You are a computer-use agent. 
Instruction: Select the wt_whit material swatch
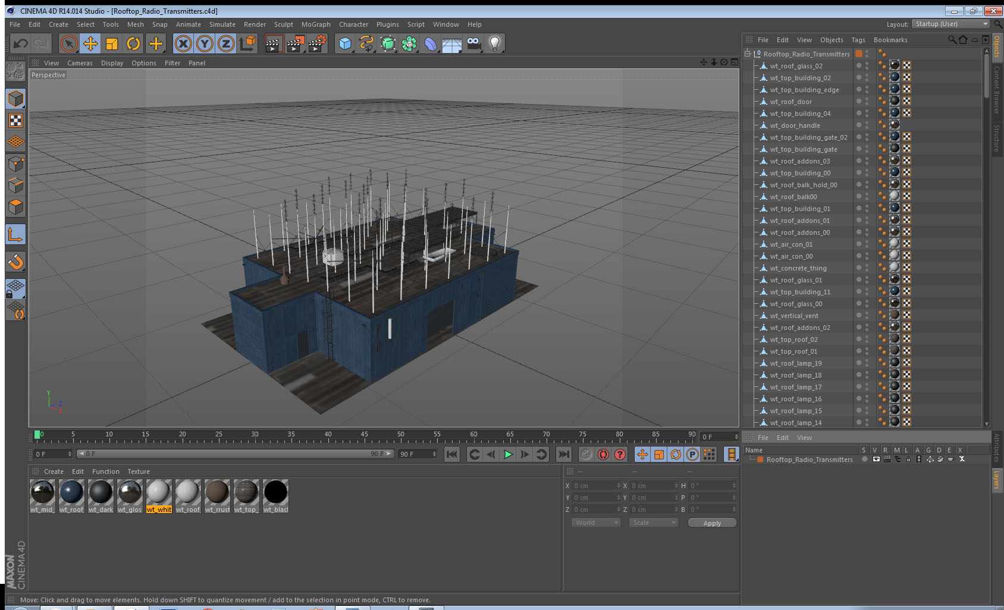pos(159,496)
